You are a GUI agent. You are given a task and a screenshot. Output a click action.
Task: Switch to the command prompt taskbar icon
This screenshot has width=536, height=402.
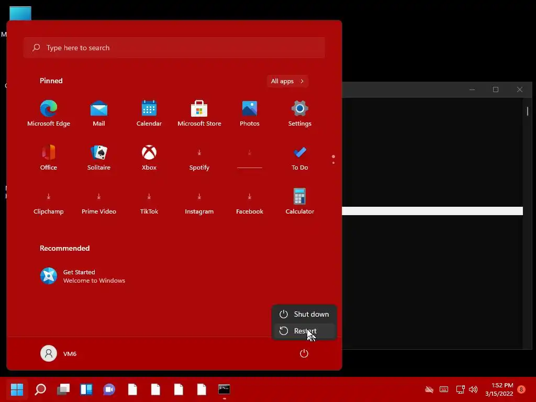(224, 389)
